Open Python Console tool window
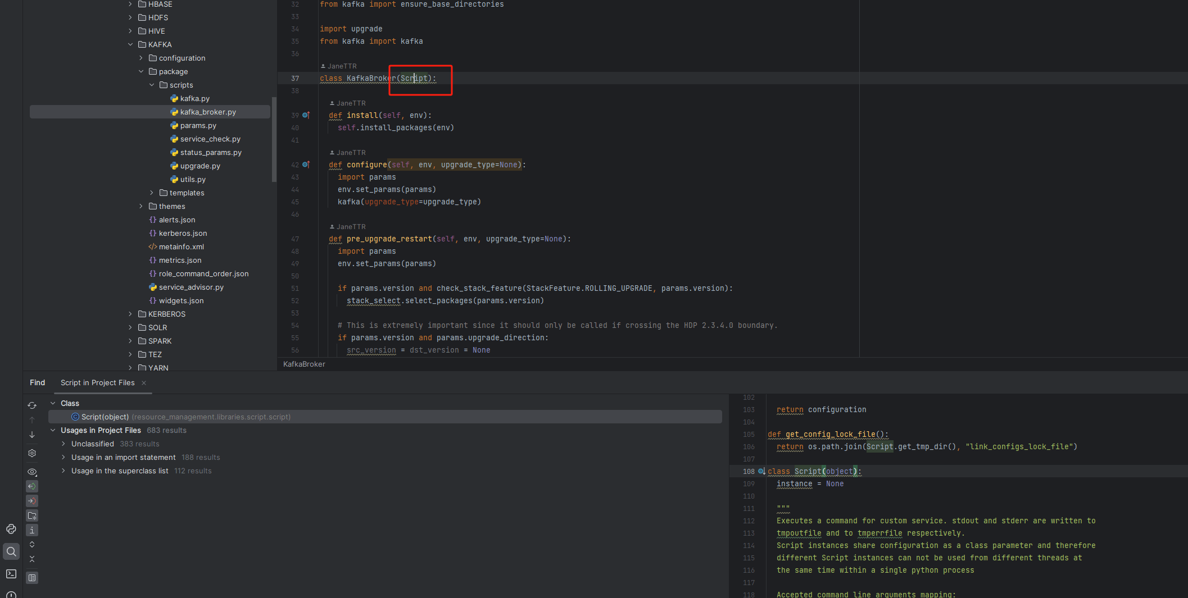The width and height of the screenshot is (1188, 598). click(11, 529)
